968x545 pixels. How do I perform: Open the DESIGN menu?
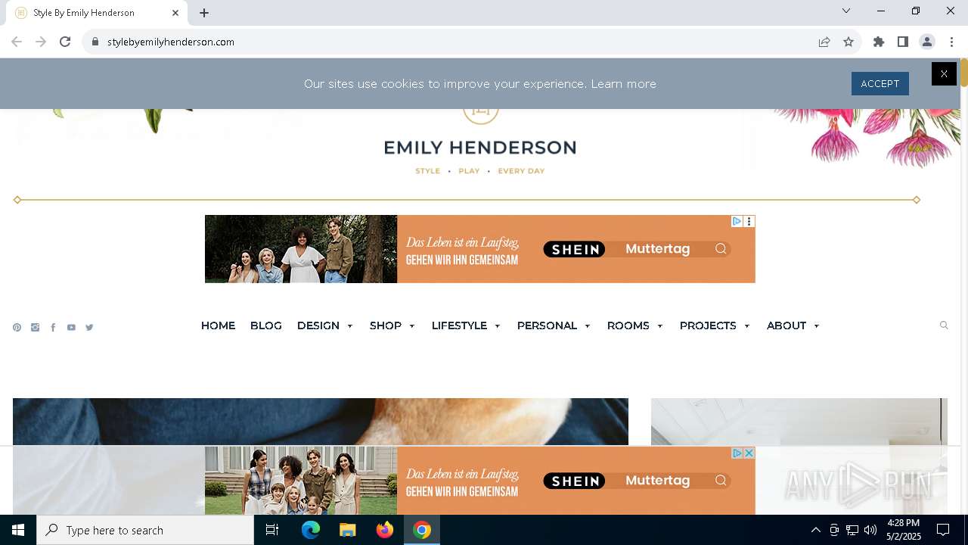[318, 325]
